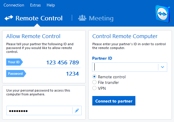Click the personal password field

coord(40,110)
